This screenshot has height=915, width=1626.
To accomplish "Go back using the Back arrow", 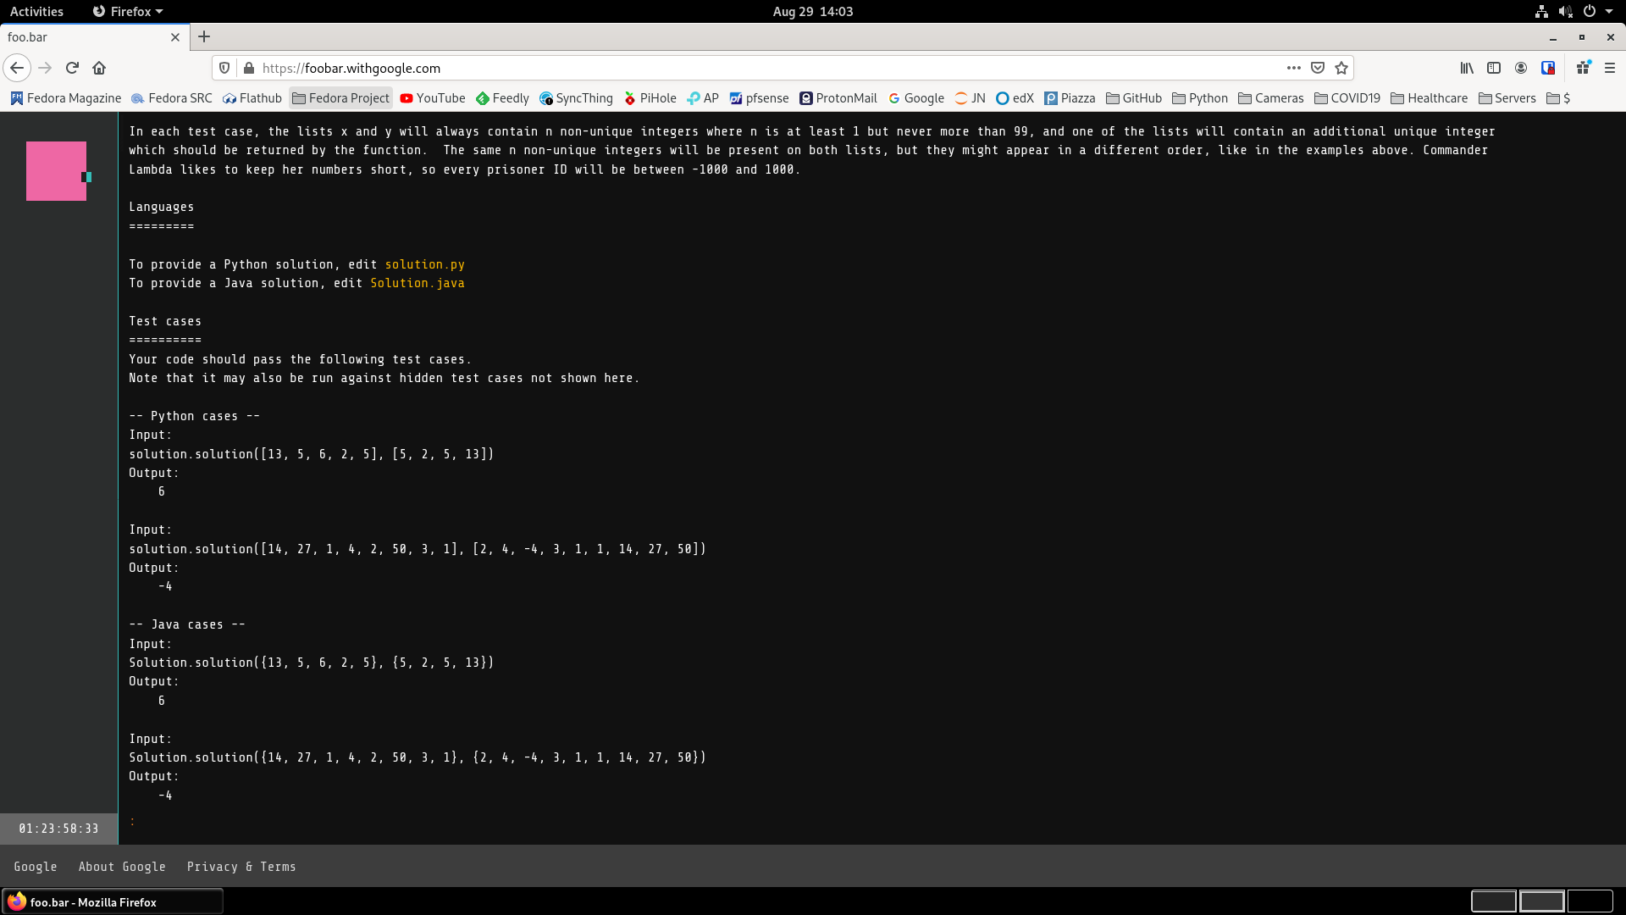I will 17,68.
